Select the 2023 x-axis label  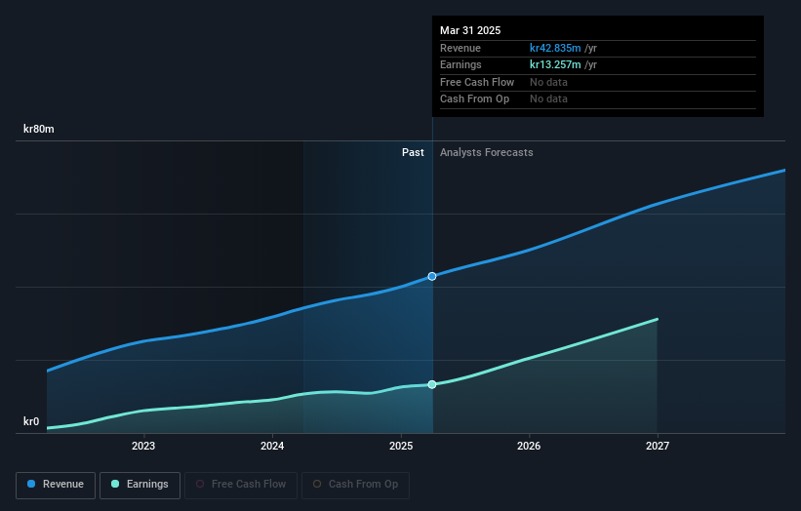143,446
